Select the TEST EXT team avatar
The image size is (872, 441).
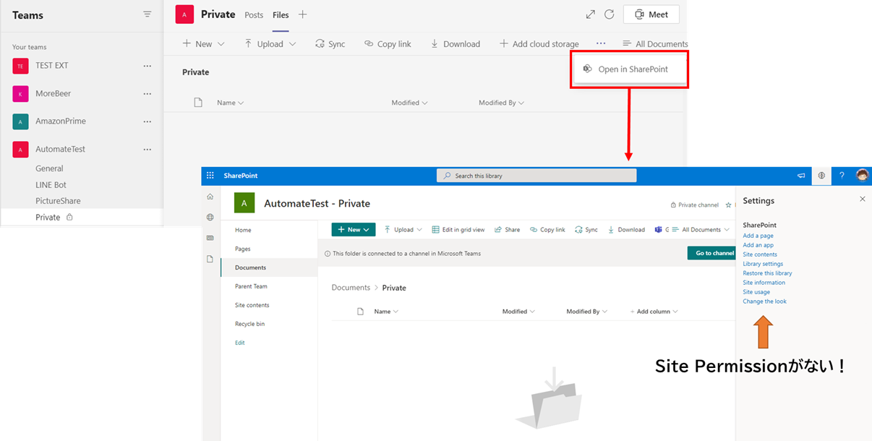tap(20, 66)
